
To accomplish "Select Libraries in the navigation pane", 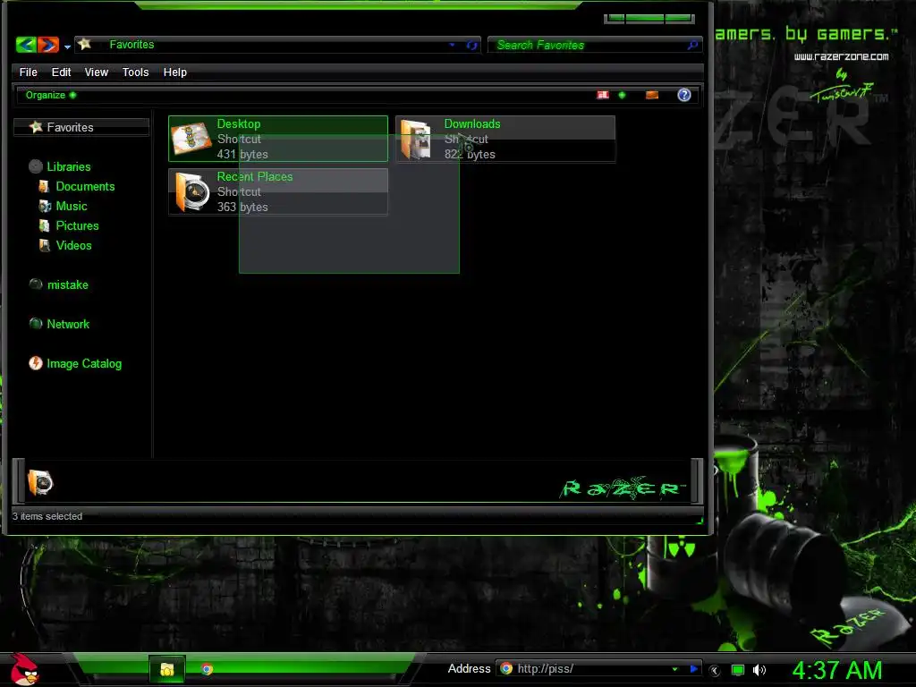I will click(x=69, y=167).
